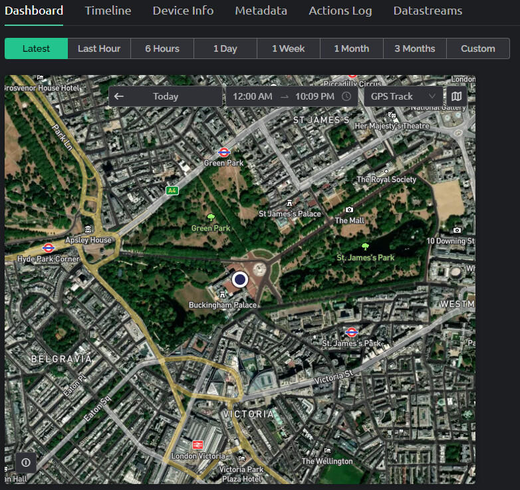Screen dimensions: 520x490
Task: Select the 1 Week range
Action: click(289, 48)
